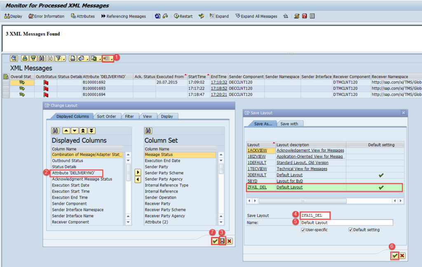The height and width of the screenshot is (267, 422).
Task: Restart the selected XML message
Action: [x=183, y=16]
